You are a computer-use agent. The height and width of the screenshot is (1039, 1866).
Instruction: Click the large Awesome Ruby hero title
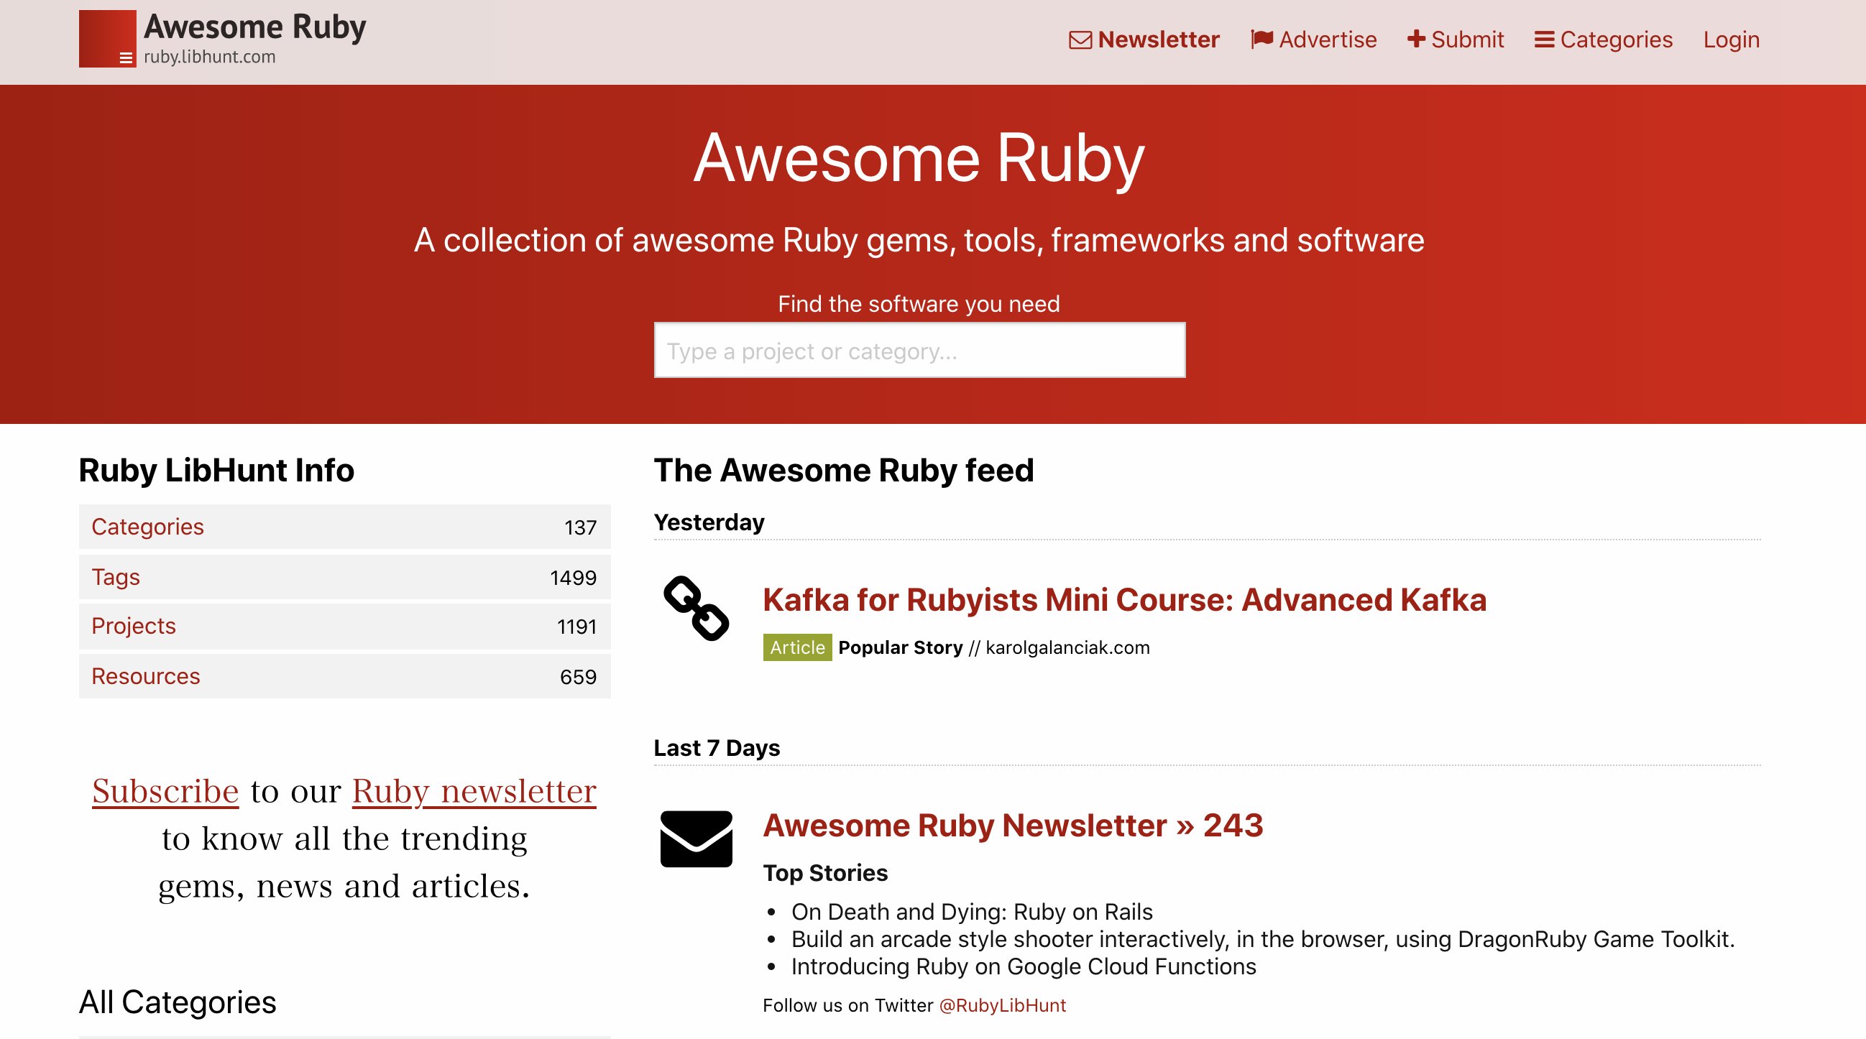coord(919,159)
